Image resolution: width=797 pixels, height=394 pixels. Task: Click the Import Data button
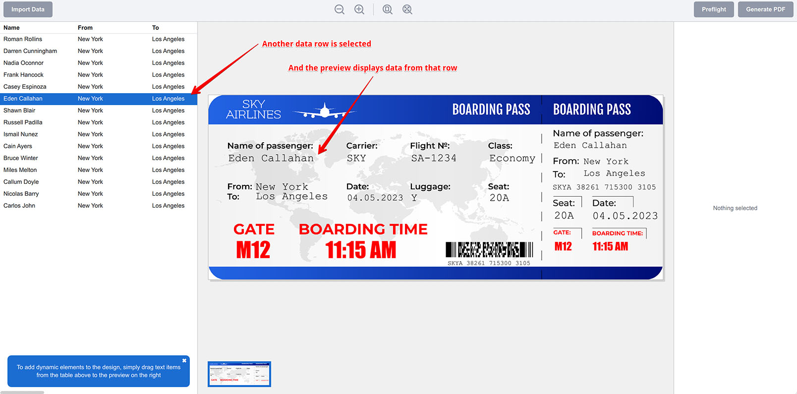coord(28,9)
